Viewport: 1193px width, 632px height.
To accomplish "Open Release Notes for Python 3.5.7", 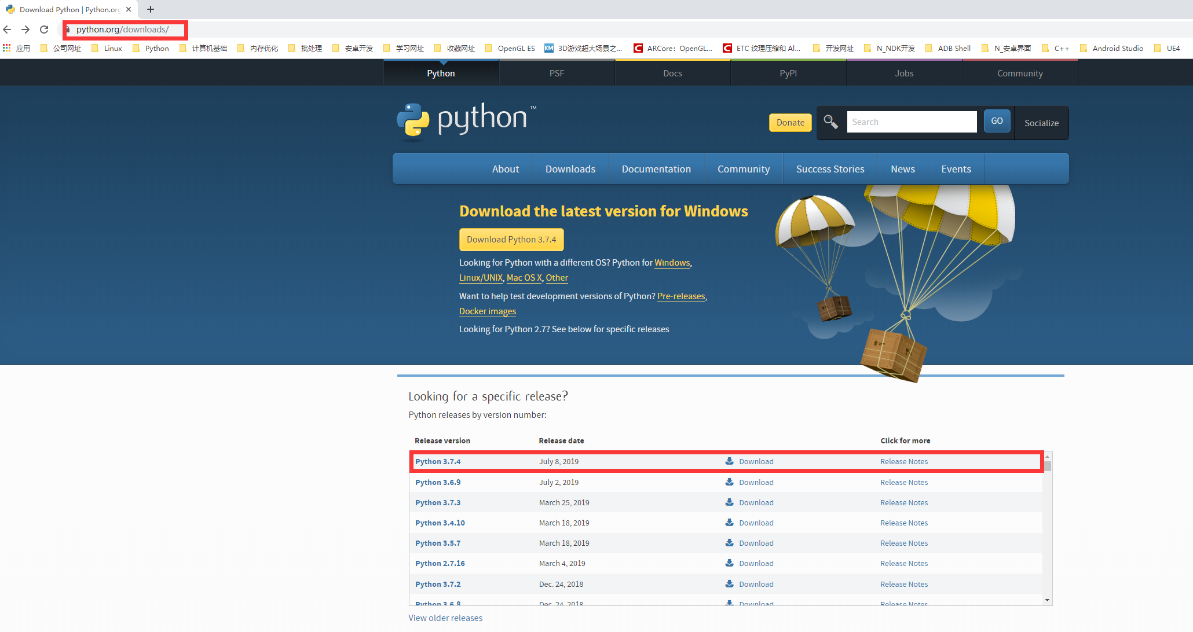I will [x=903, y=543].
